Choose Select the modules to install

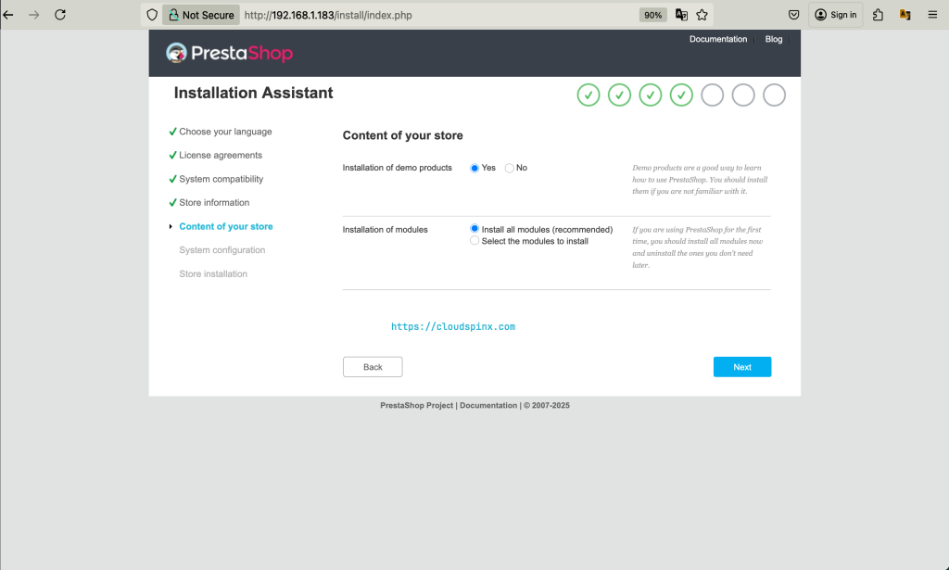coord(475,241)
